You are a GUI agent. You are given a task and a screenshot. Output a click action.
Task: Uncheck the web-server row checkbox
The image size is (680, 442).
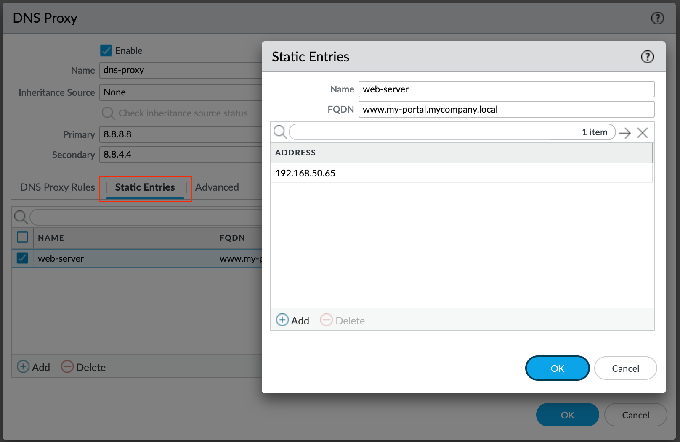(x=22, y=258)
